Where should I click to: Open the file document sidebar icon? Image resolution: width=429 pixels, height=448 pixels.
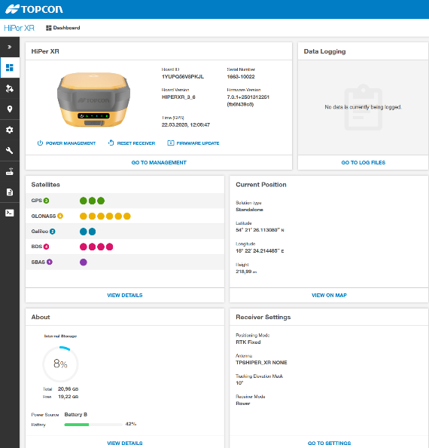[x=10, y=192]
